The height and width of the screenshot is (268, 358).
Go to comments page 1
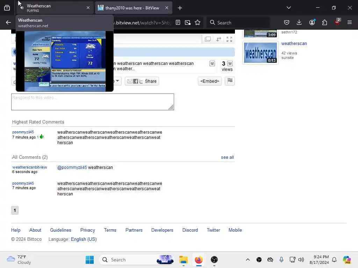(x=15, y=210)
